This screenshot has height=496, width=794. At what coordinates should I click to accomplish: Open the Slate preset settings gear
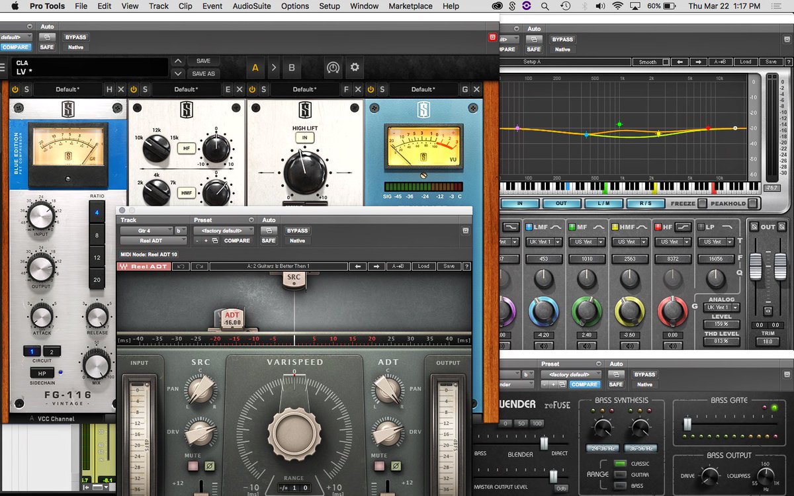coord(355,67)
